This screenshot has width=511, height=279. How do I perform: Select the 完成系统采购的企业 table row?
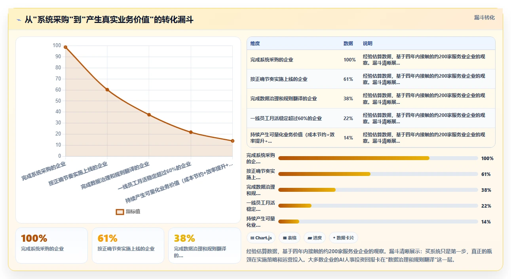[x=371, y=59]
